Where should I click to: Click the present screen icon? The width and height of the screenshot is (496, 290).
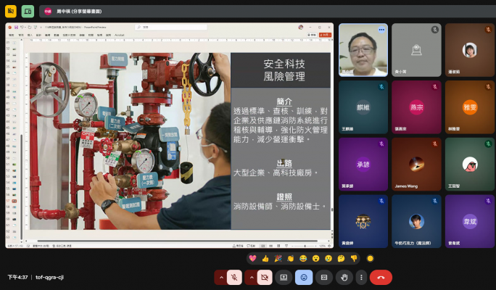(284, 277)
